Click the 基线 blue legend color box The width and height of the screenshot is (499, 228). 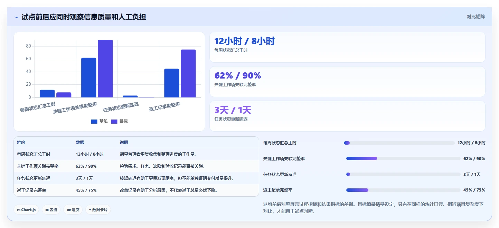[x=94, y=121]
